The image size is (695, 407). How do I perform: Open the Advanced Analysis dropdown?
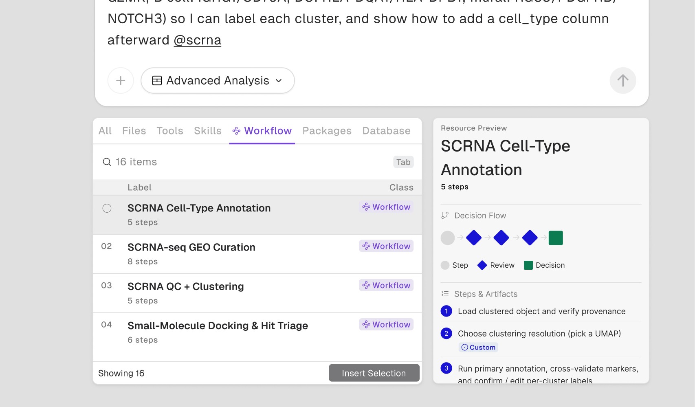click(x=218, y=81)
